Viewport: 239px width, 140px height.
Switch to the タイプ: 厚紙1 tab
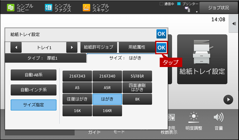(x=45, y=58)
